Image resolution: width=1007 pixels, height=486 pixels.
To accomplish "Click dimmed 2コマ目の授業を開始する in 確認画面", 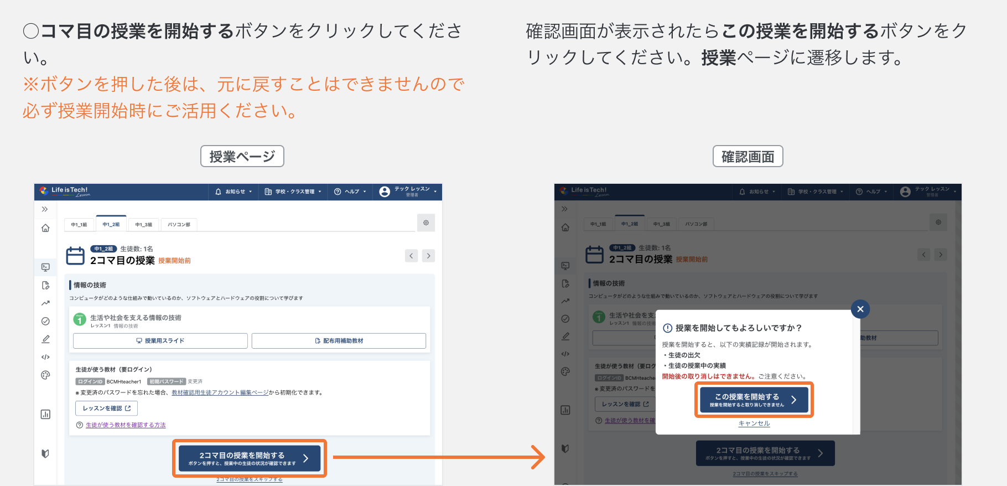I will pyautogui.click(x=765, y=453).
